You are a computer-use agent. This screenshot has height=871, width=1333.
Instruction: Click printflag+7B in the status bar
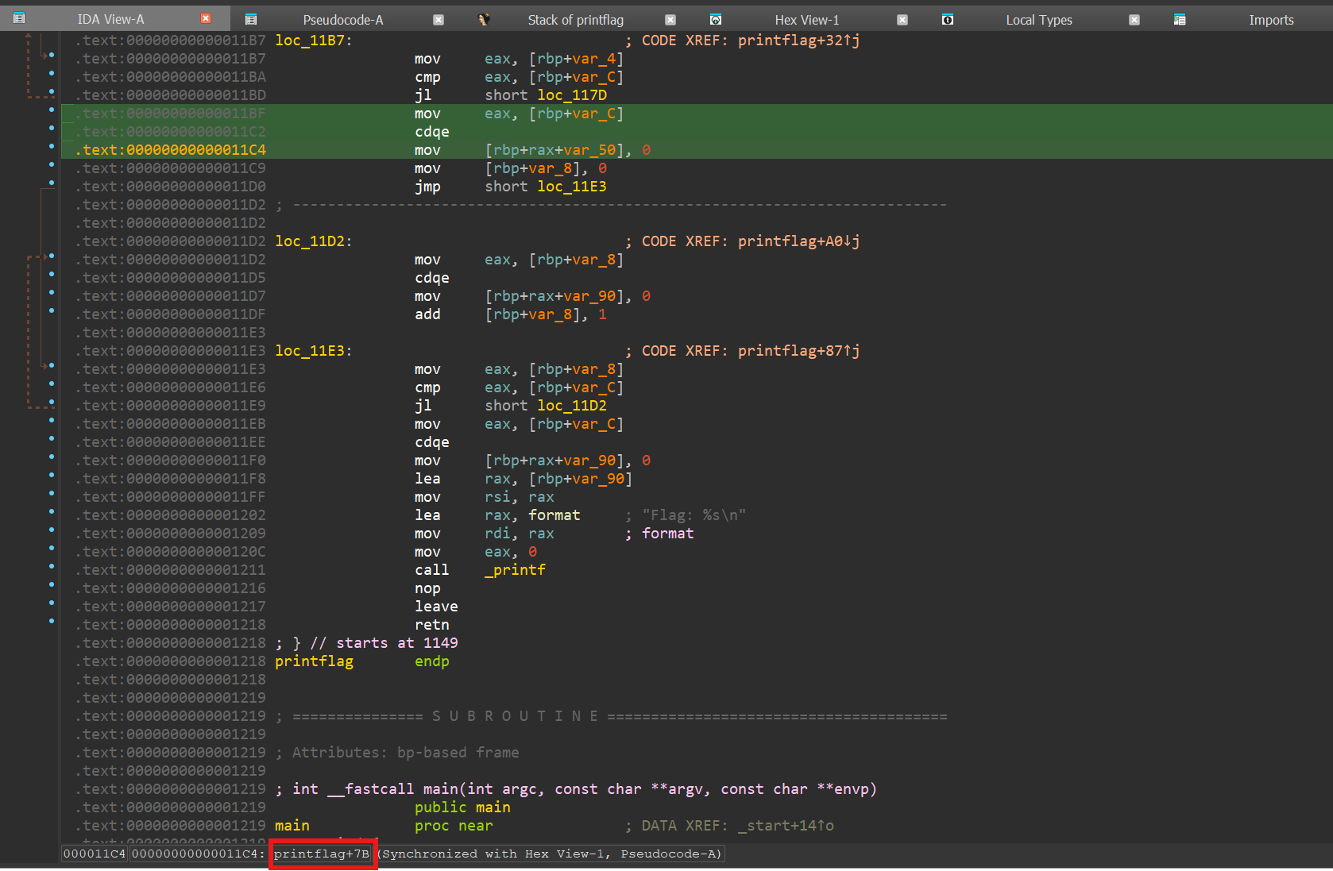click(322, 854)
